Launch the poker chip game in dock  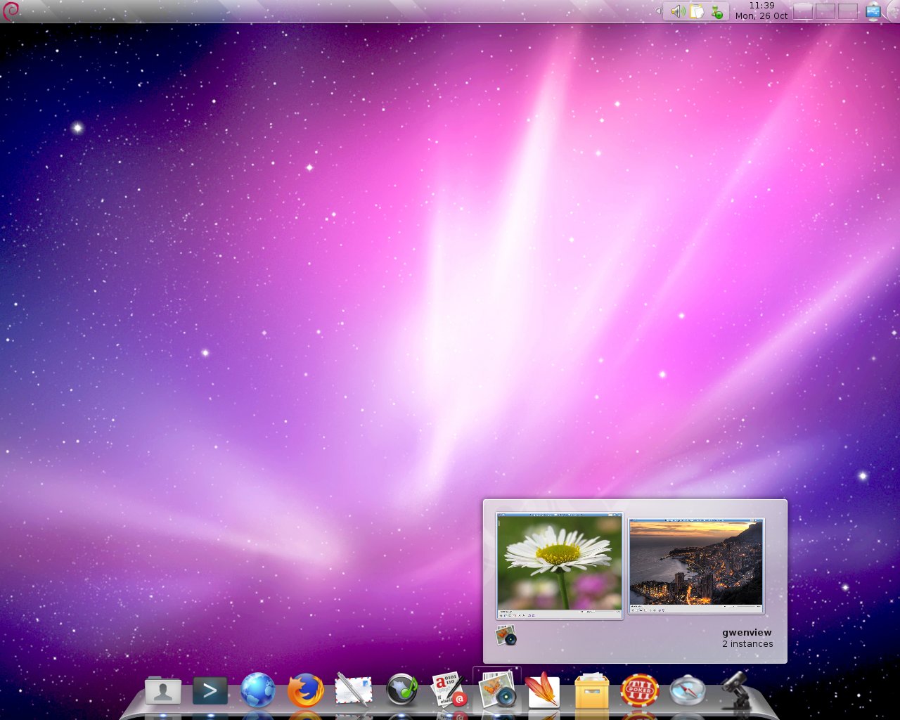[639, 690]
